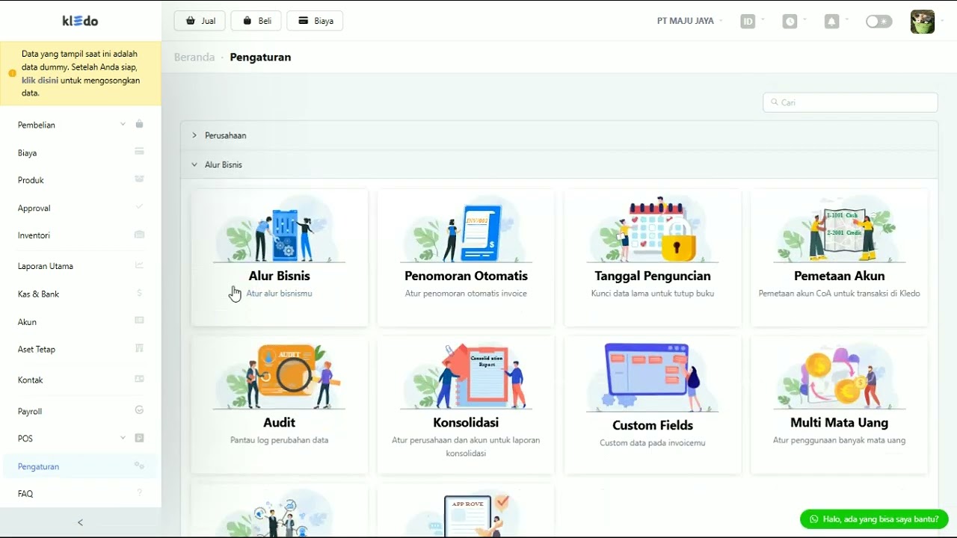
Task: Click the warning icon in dummy data notice
Action: pyautogui.click(x=12, y=73)
